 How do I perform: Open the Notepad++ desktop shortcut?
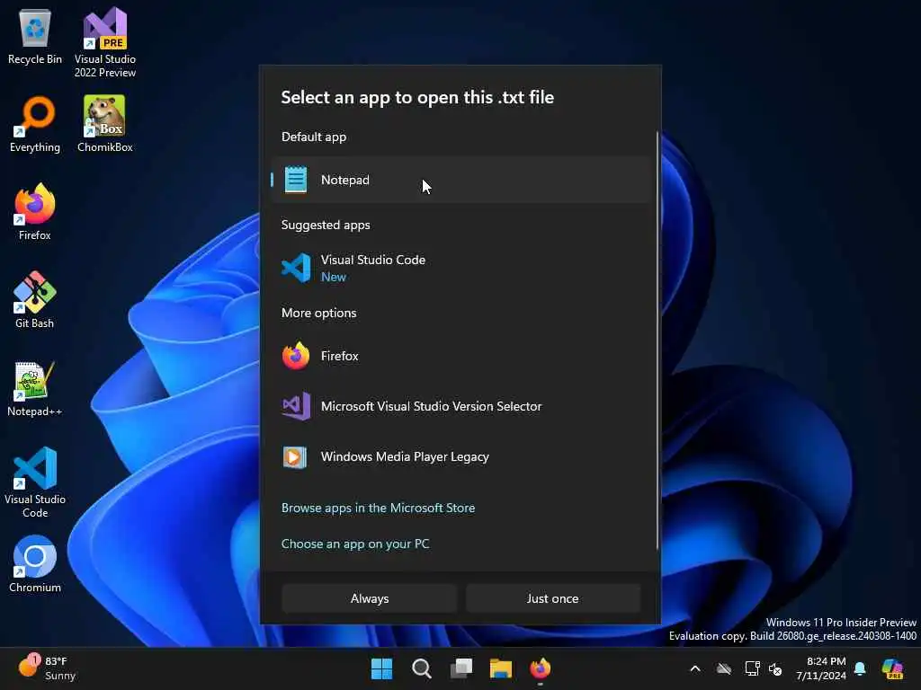35,388
